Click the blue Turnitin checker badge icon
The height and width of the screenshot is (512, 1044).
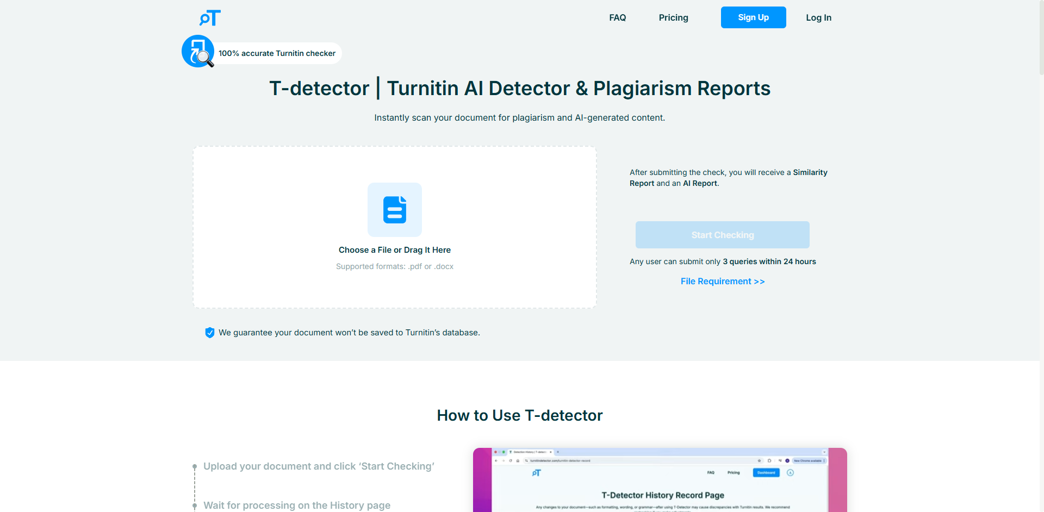click(197, 51)
